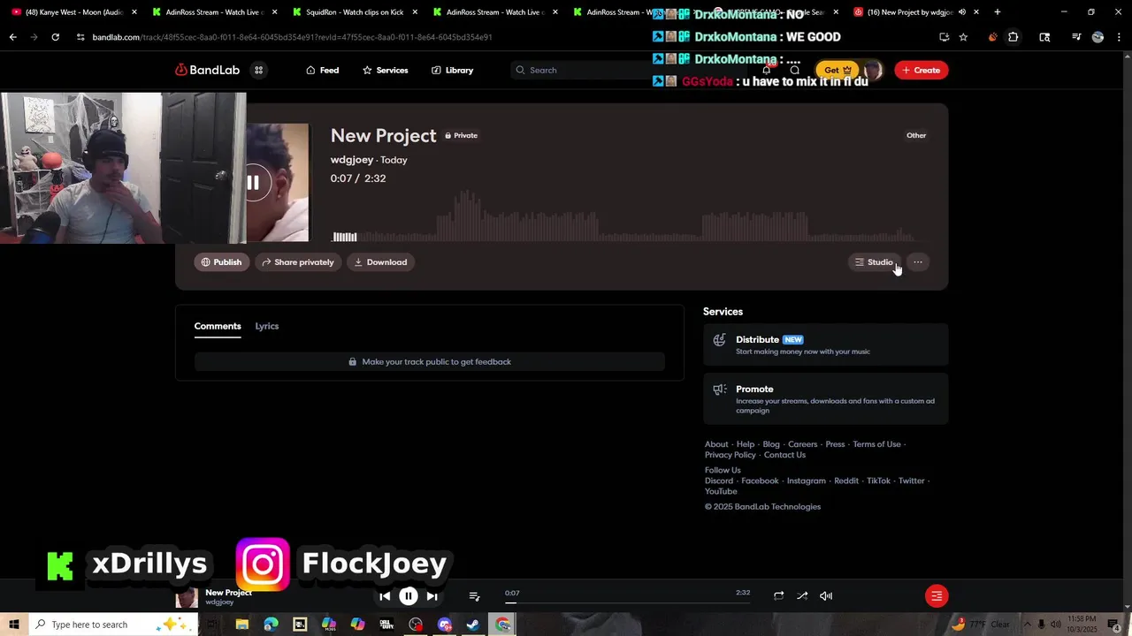Click the Private lock badge
Screen dimensions: 1132x636
[461, 135]
